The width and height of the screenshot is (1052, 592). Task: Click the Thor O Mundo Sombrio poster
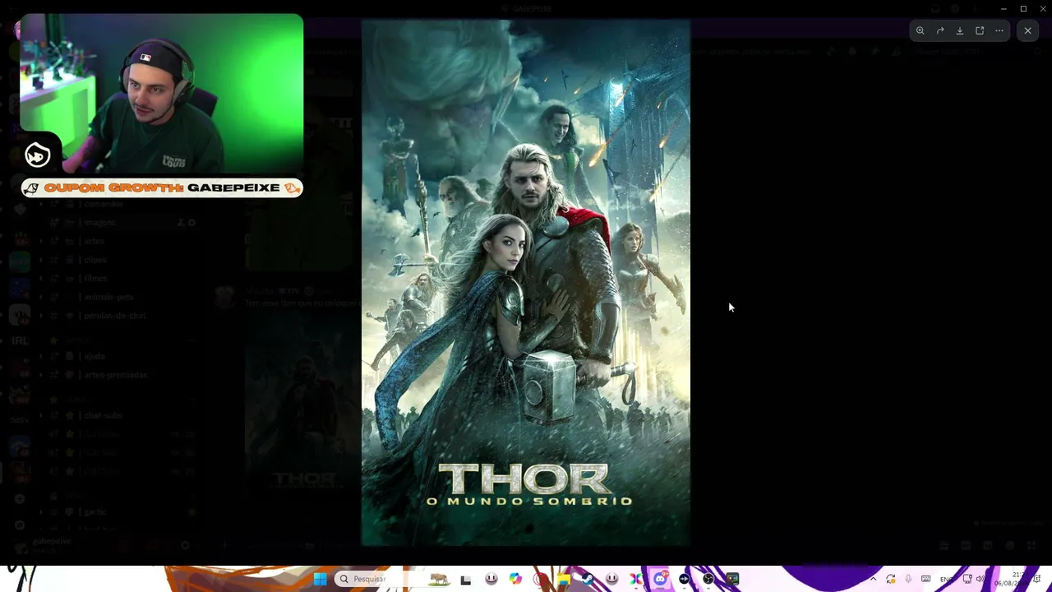[526, 283]
